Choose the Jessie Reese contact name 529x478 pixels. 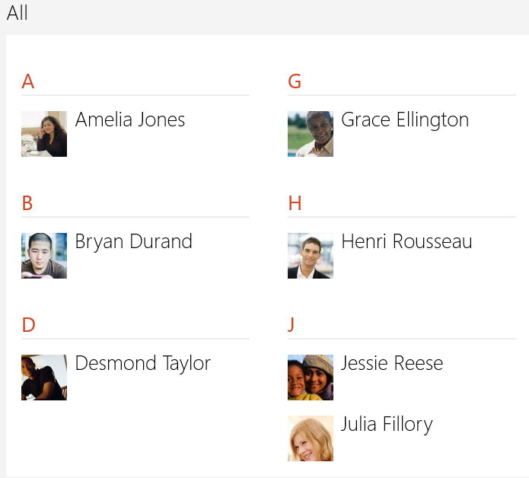(x=392, y=364)
